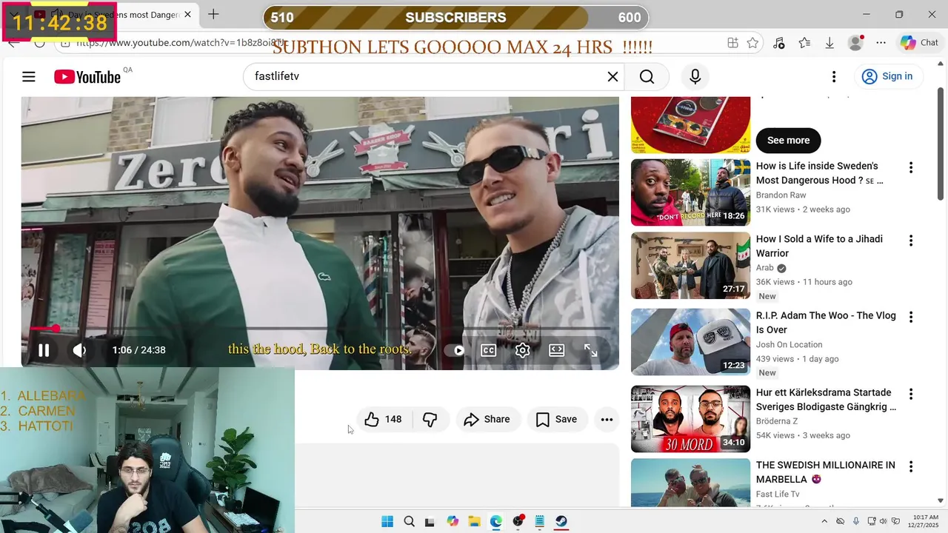Viewport: 948px width, 533px height.
Task: Open File Explorer from taskbar
Action: [x=474, y=521]
